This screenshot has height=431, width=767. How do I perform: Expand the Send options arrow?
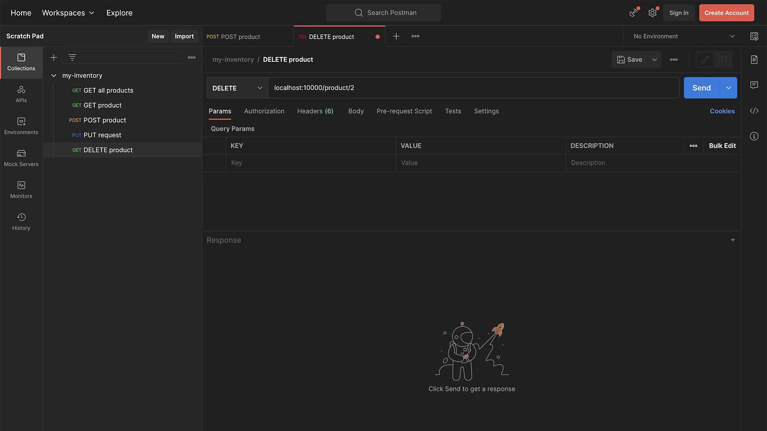click(x=728, y=88)
